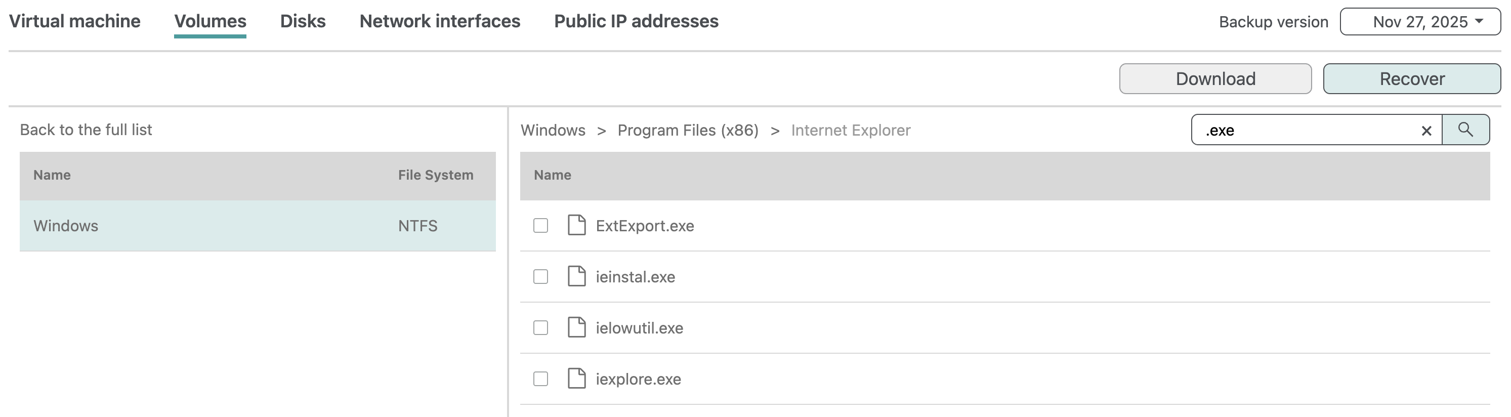Open the Backup version date dropdown
1511x417 pixels.
point(1419,22)
